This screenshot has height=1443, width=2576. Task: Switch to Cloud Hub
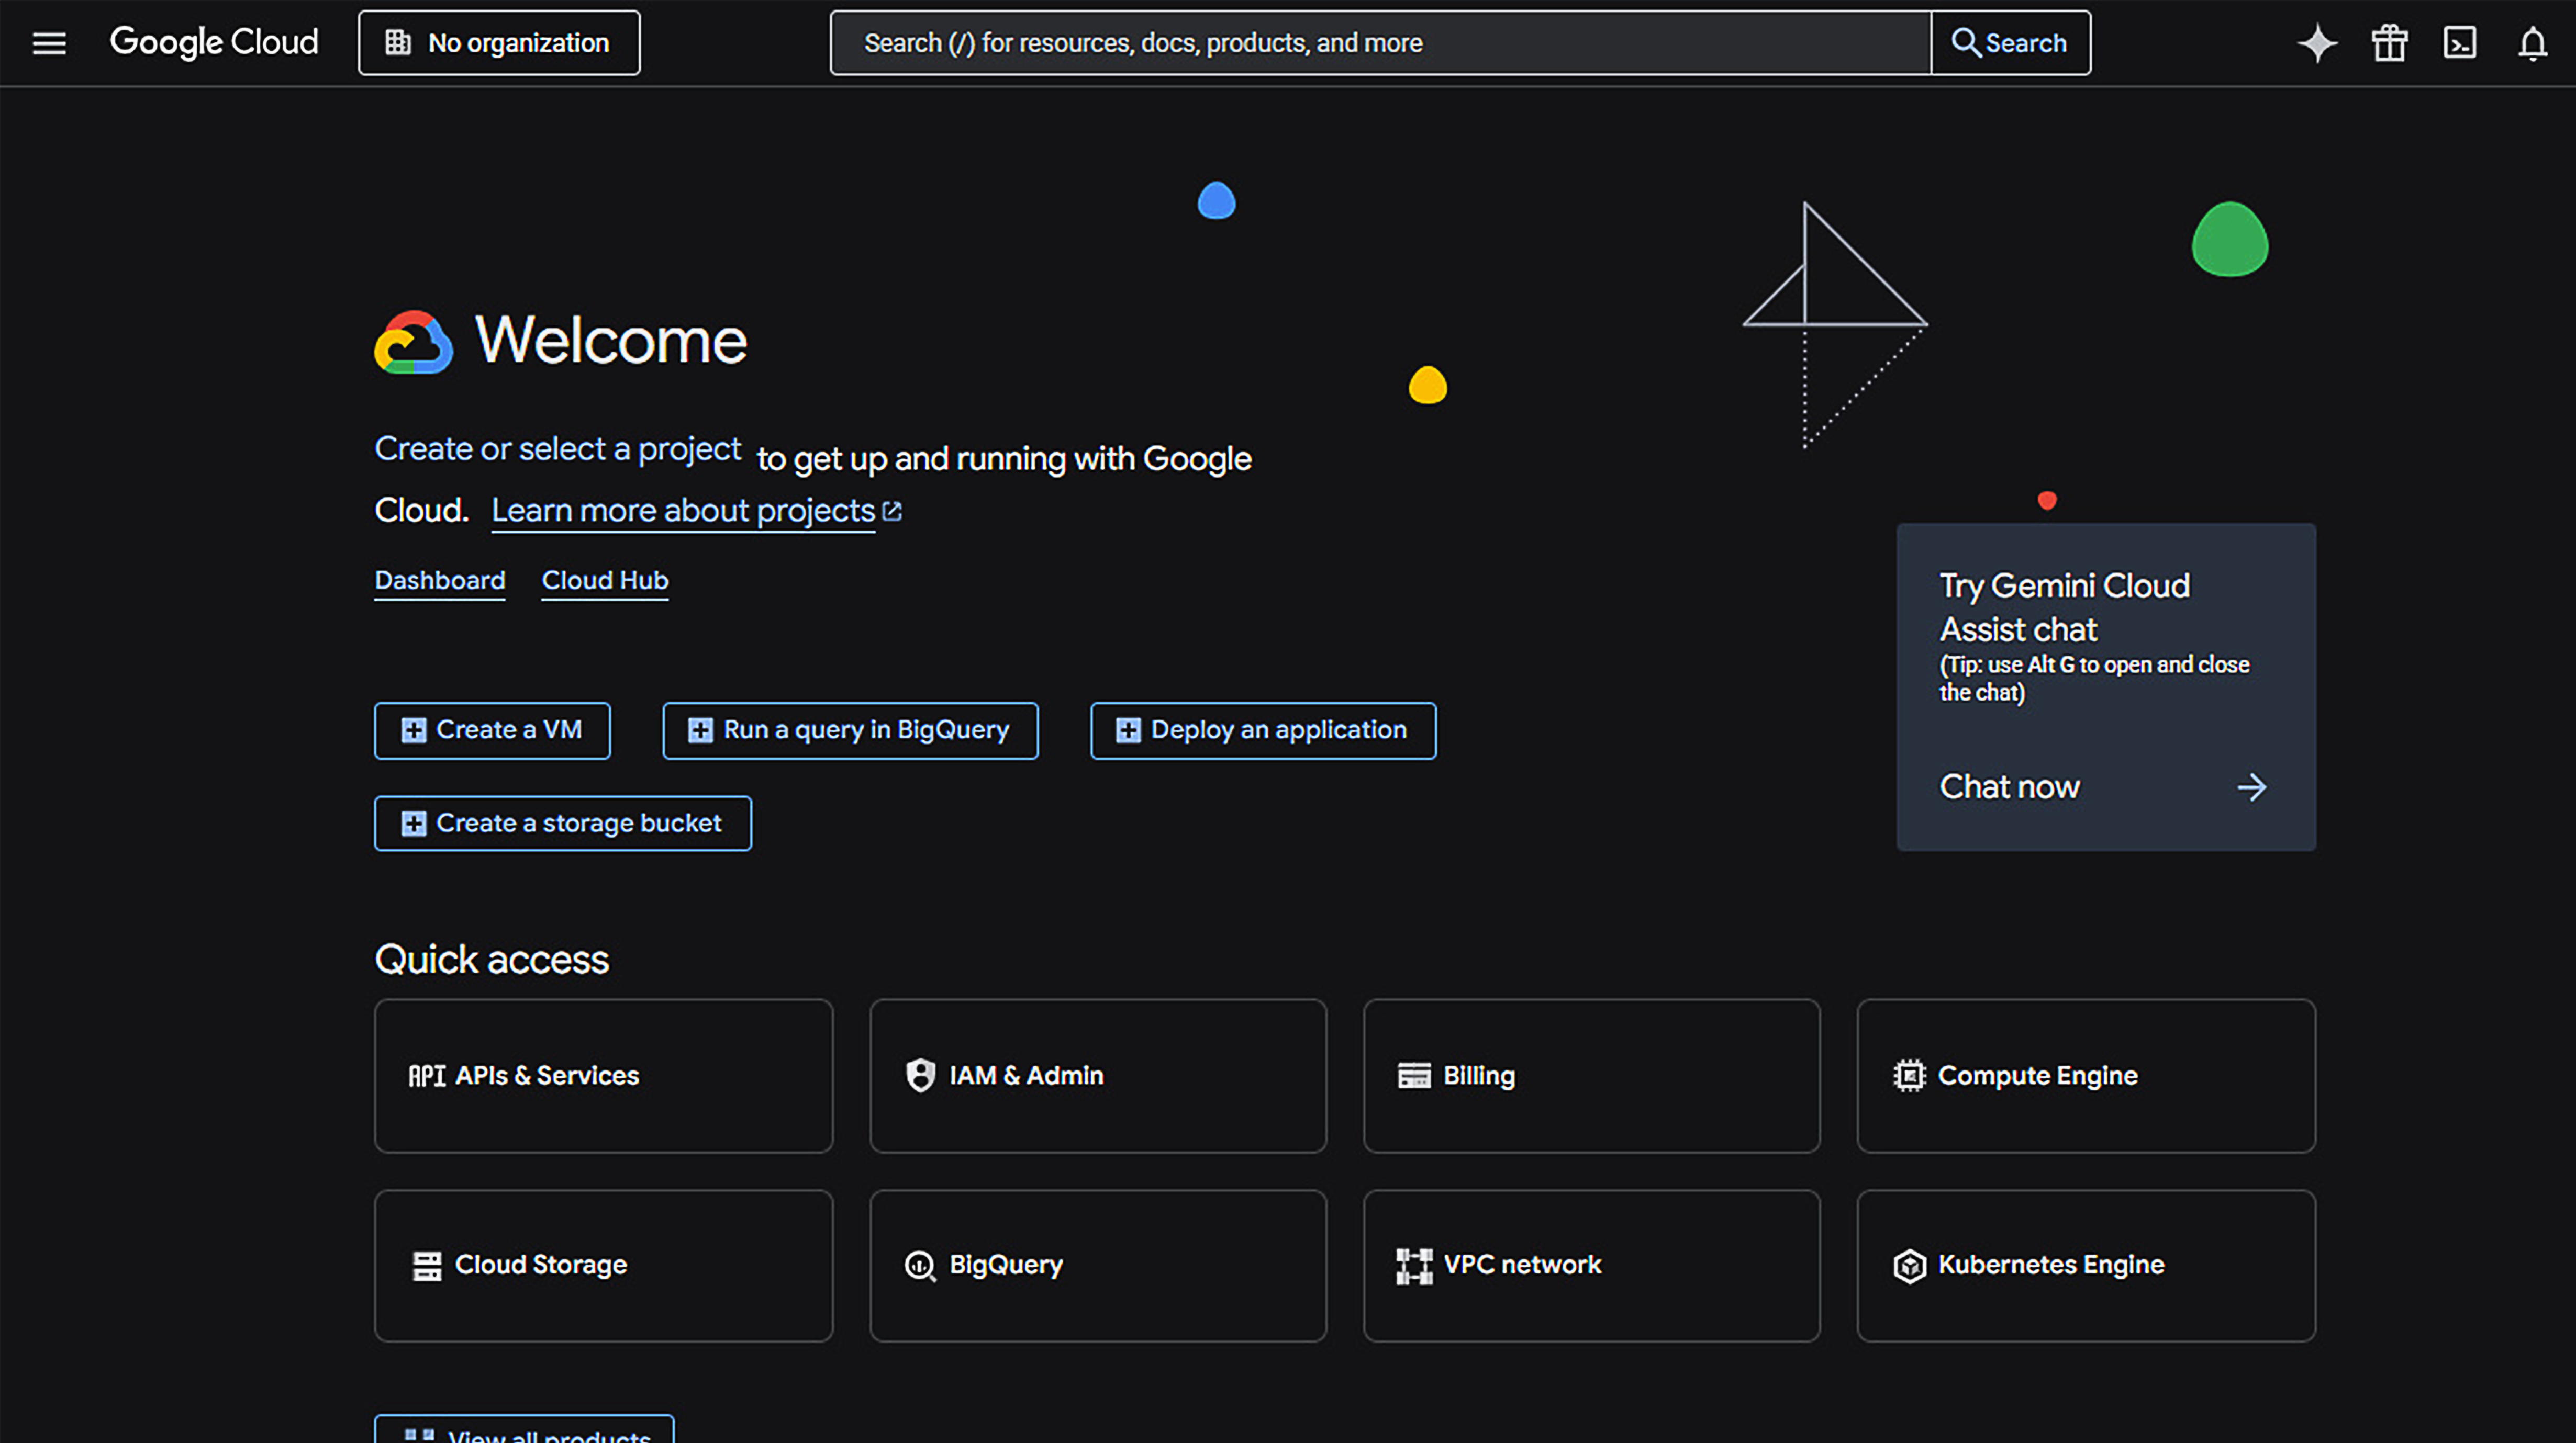pyautogui.click(x=604, y=581)
